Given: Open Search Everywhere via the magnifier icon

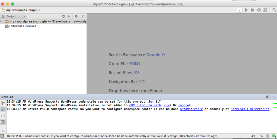Looking at the screenshot, I should tap(274, 10).
